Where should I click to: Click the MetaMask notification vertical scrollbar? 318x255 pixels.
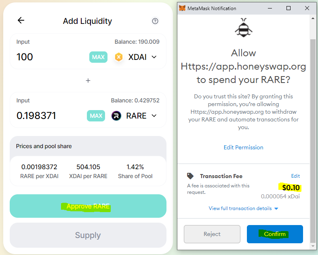click(x=313, y=121)
